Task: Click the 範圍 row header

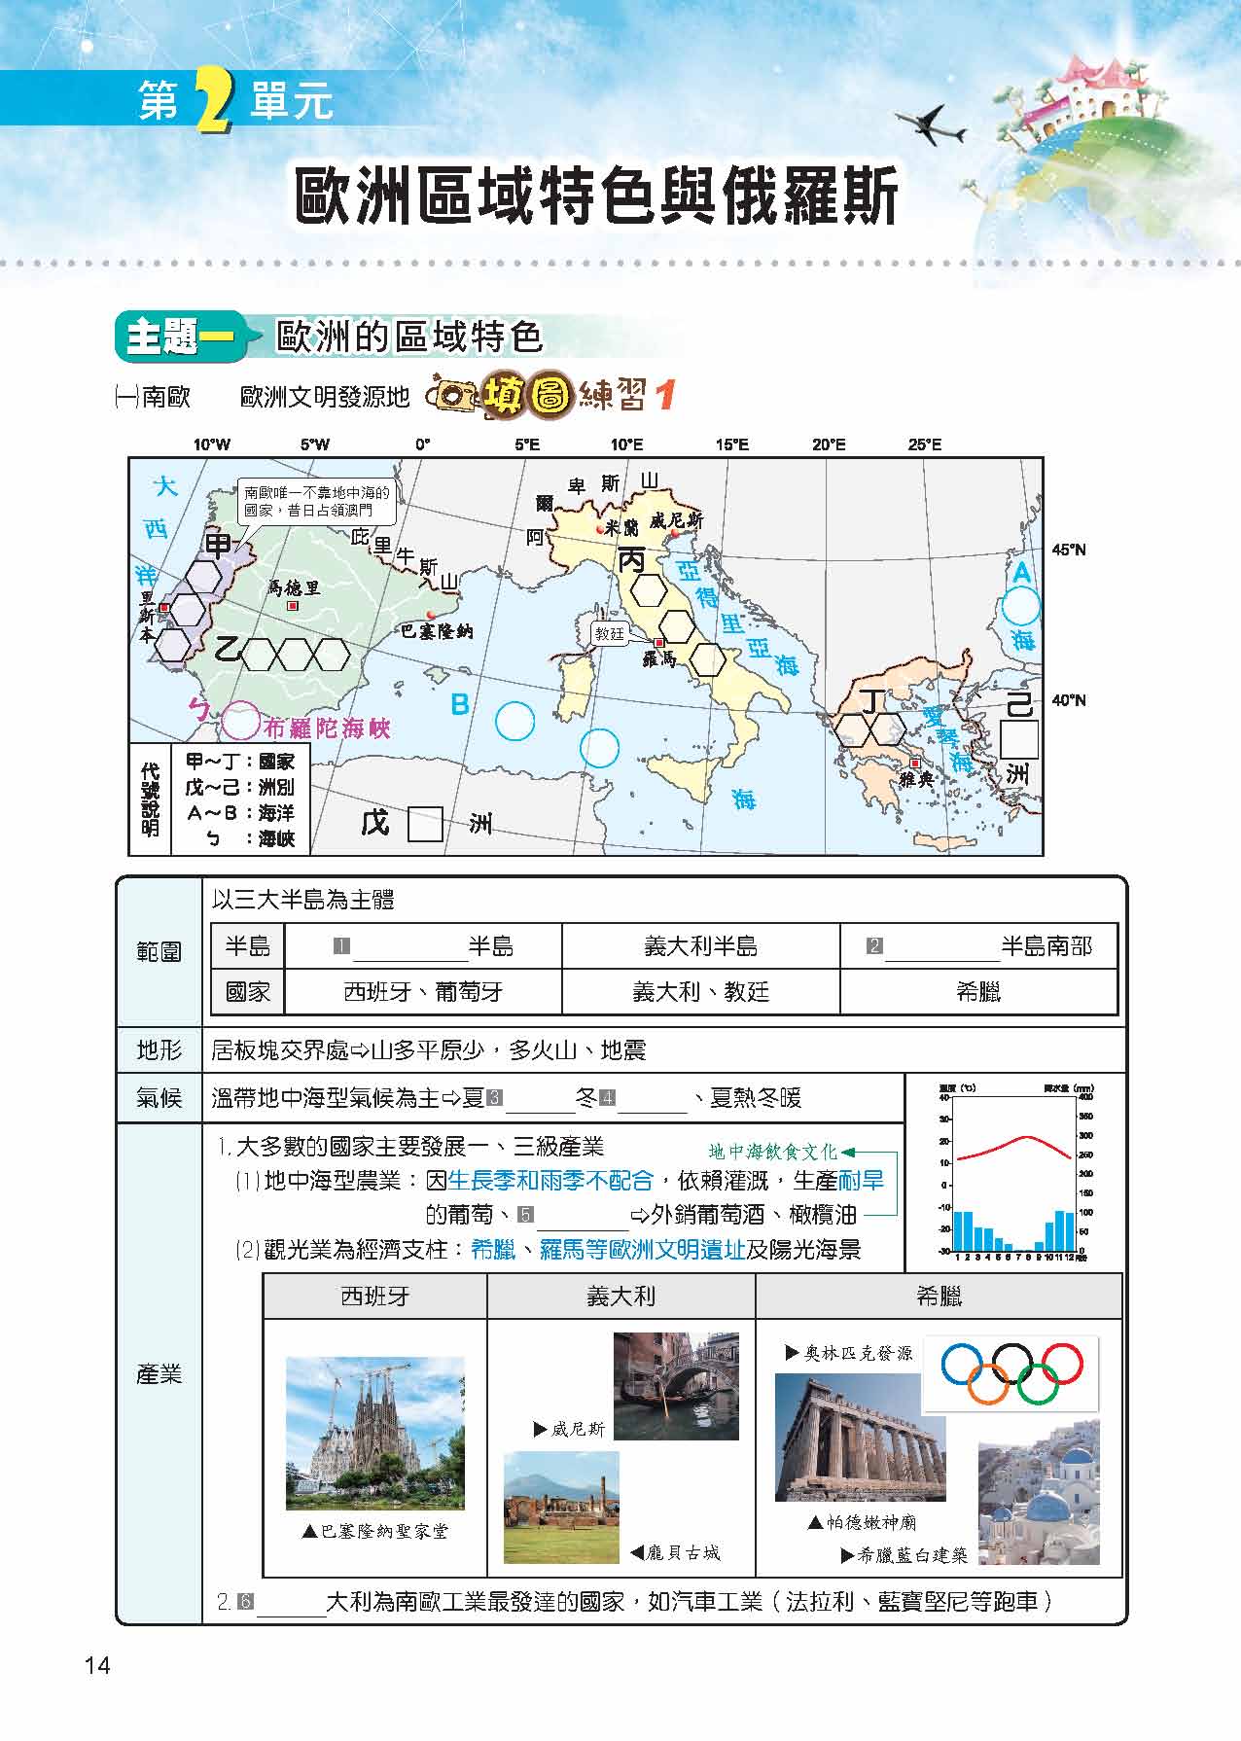Action: [x=160, y=951]
